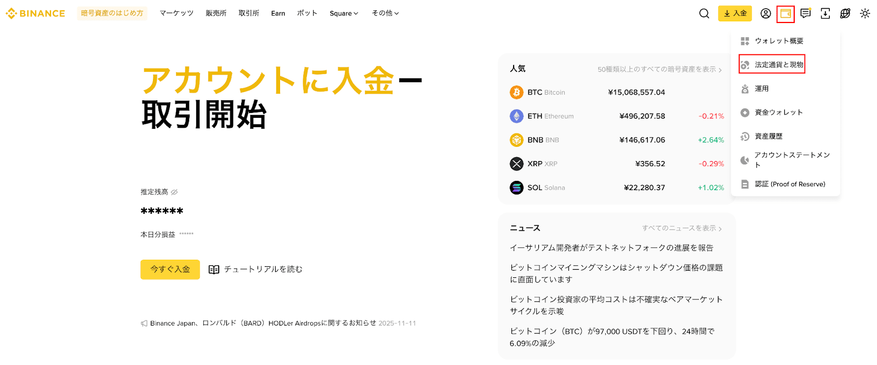Select the SOL Solana price row
This screenshot has height=365, width=877.
pyautogui.click(x=616, y=187)
